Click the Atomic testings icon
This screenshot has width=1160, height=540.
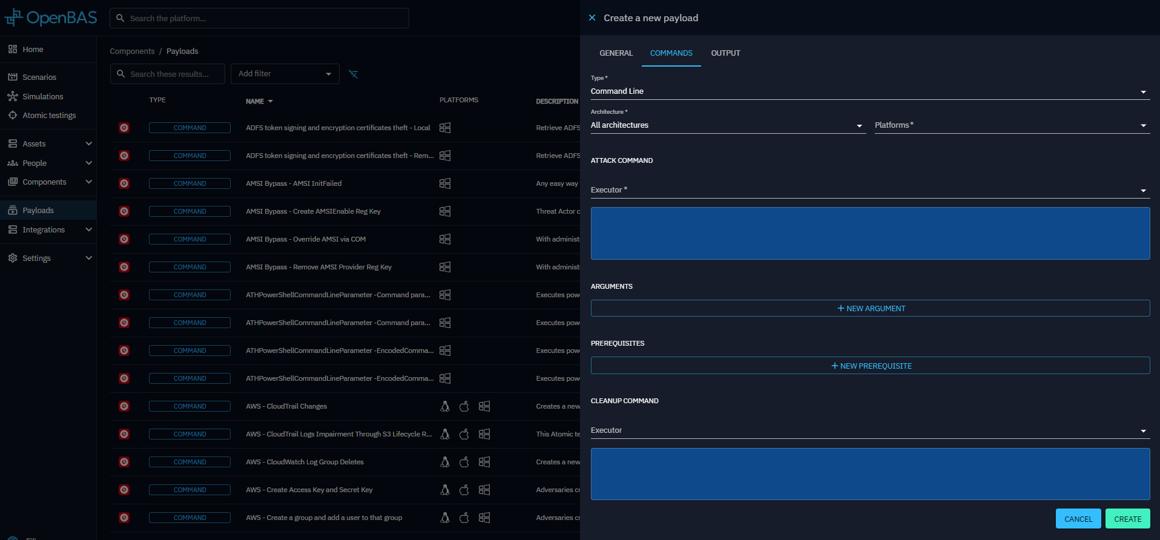pyautogui.click(x=13, y=116)
